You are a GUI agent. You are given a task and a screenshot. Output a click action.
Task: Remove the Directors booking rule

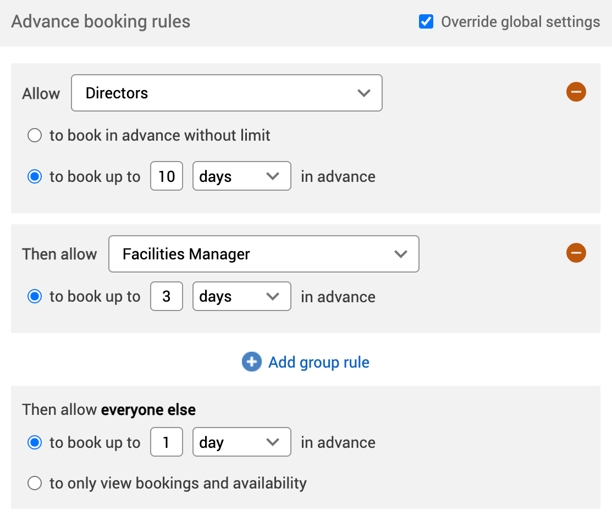tap(576, 92)
